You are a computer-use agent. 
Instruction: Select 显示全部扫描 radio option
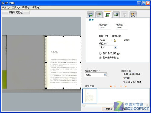(x=100, y=58)
